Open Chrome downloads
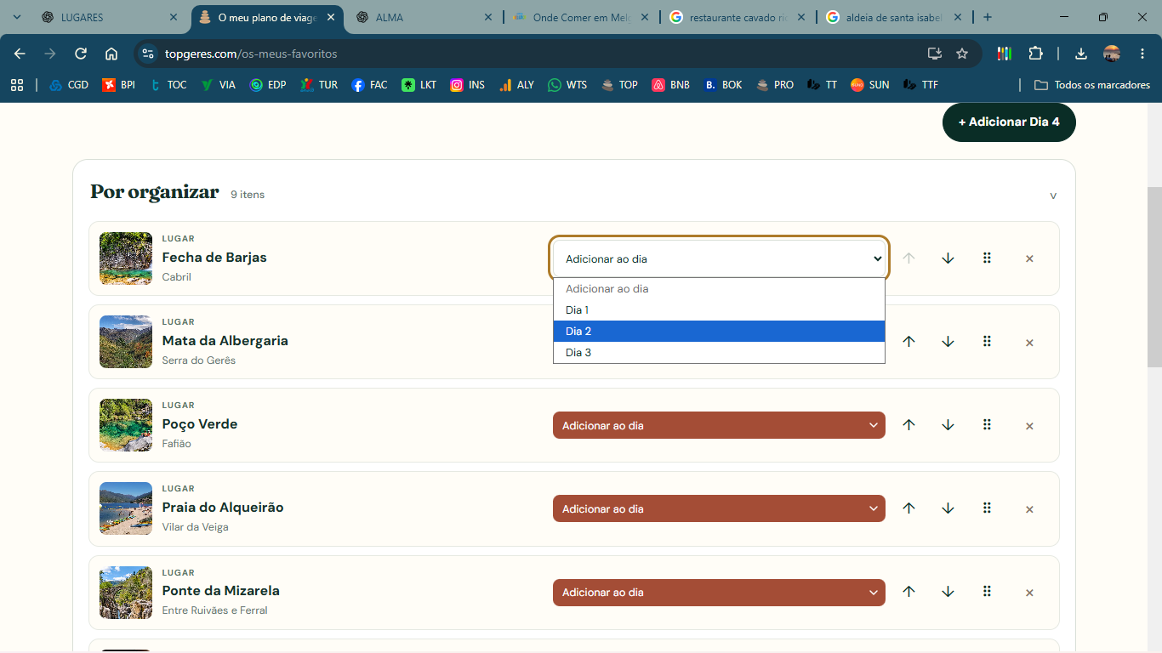The image size is (1162, 653). coord(1081,54)
